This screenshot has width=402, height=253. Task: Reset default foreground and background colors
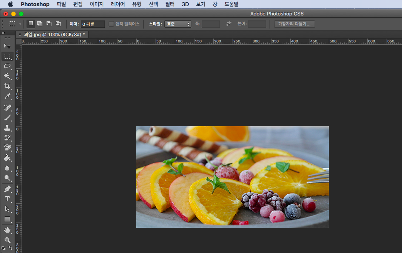tap(3, 248)
